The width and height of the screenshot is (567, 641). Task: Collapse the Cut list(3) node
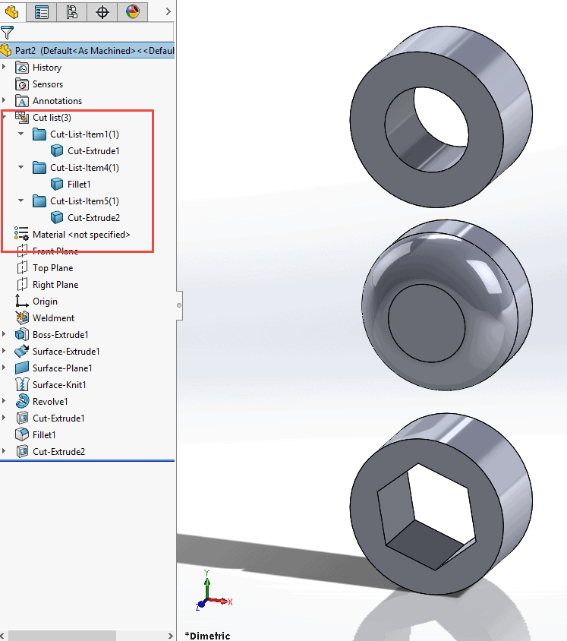point(5,117)
